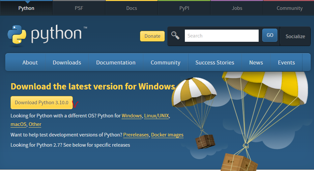Switch to the PSF top tab
Image resolution: width=314 pixels, height=171 pixels.
pos(79,8)
